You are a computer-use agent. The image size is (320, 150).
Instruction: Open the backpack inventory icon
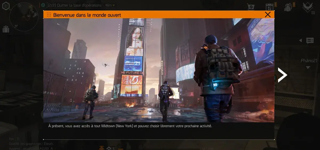pyautogui.click(x=288, y=7)
